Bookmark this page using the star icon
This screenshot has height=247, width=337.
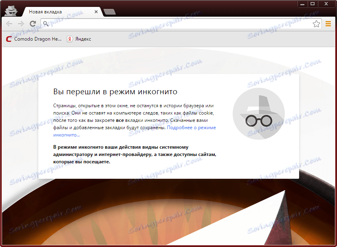(x=317, y=24)
